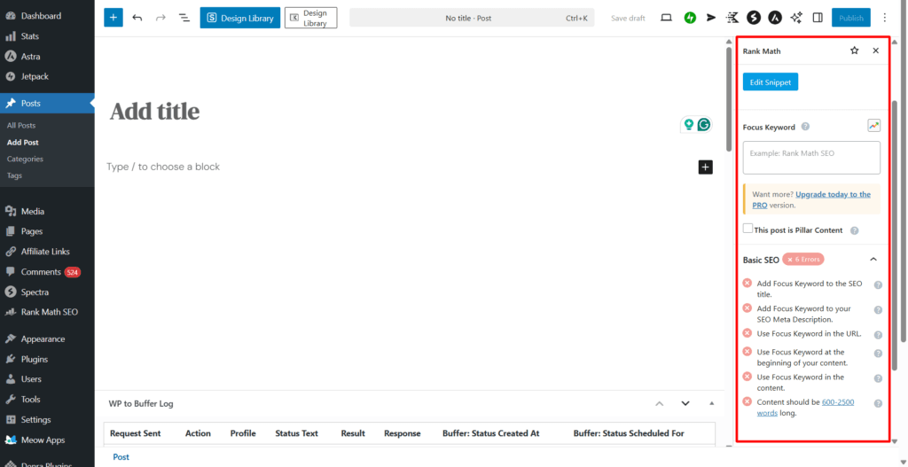Click the Rank Math sidebar scrollbar

(x=896, y=234)
